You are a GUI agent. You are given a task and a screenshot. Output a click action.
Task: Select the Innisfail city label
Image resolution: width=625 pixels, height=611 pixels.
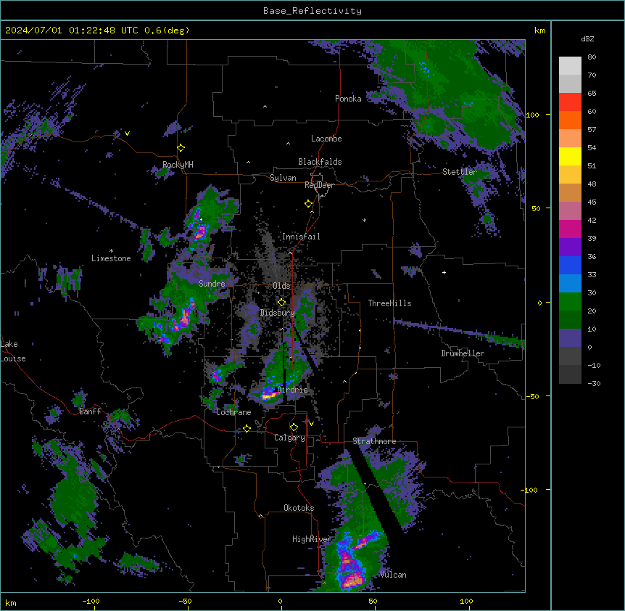click(x=301, y=237)
